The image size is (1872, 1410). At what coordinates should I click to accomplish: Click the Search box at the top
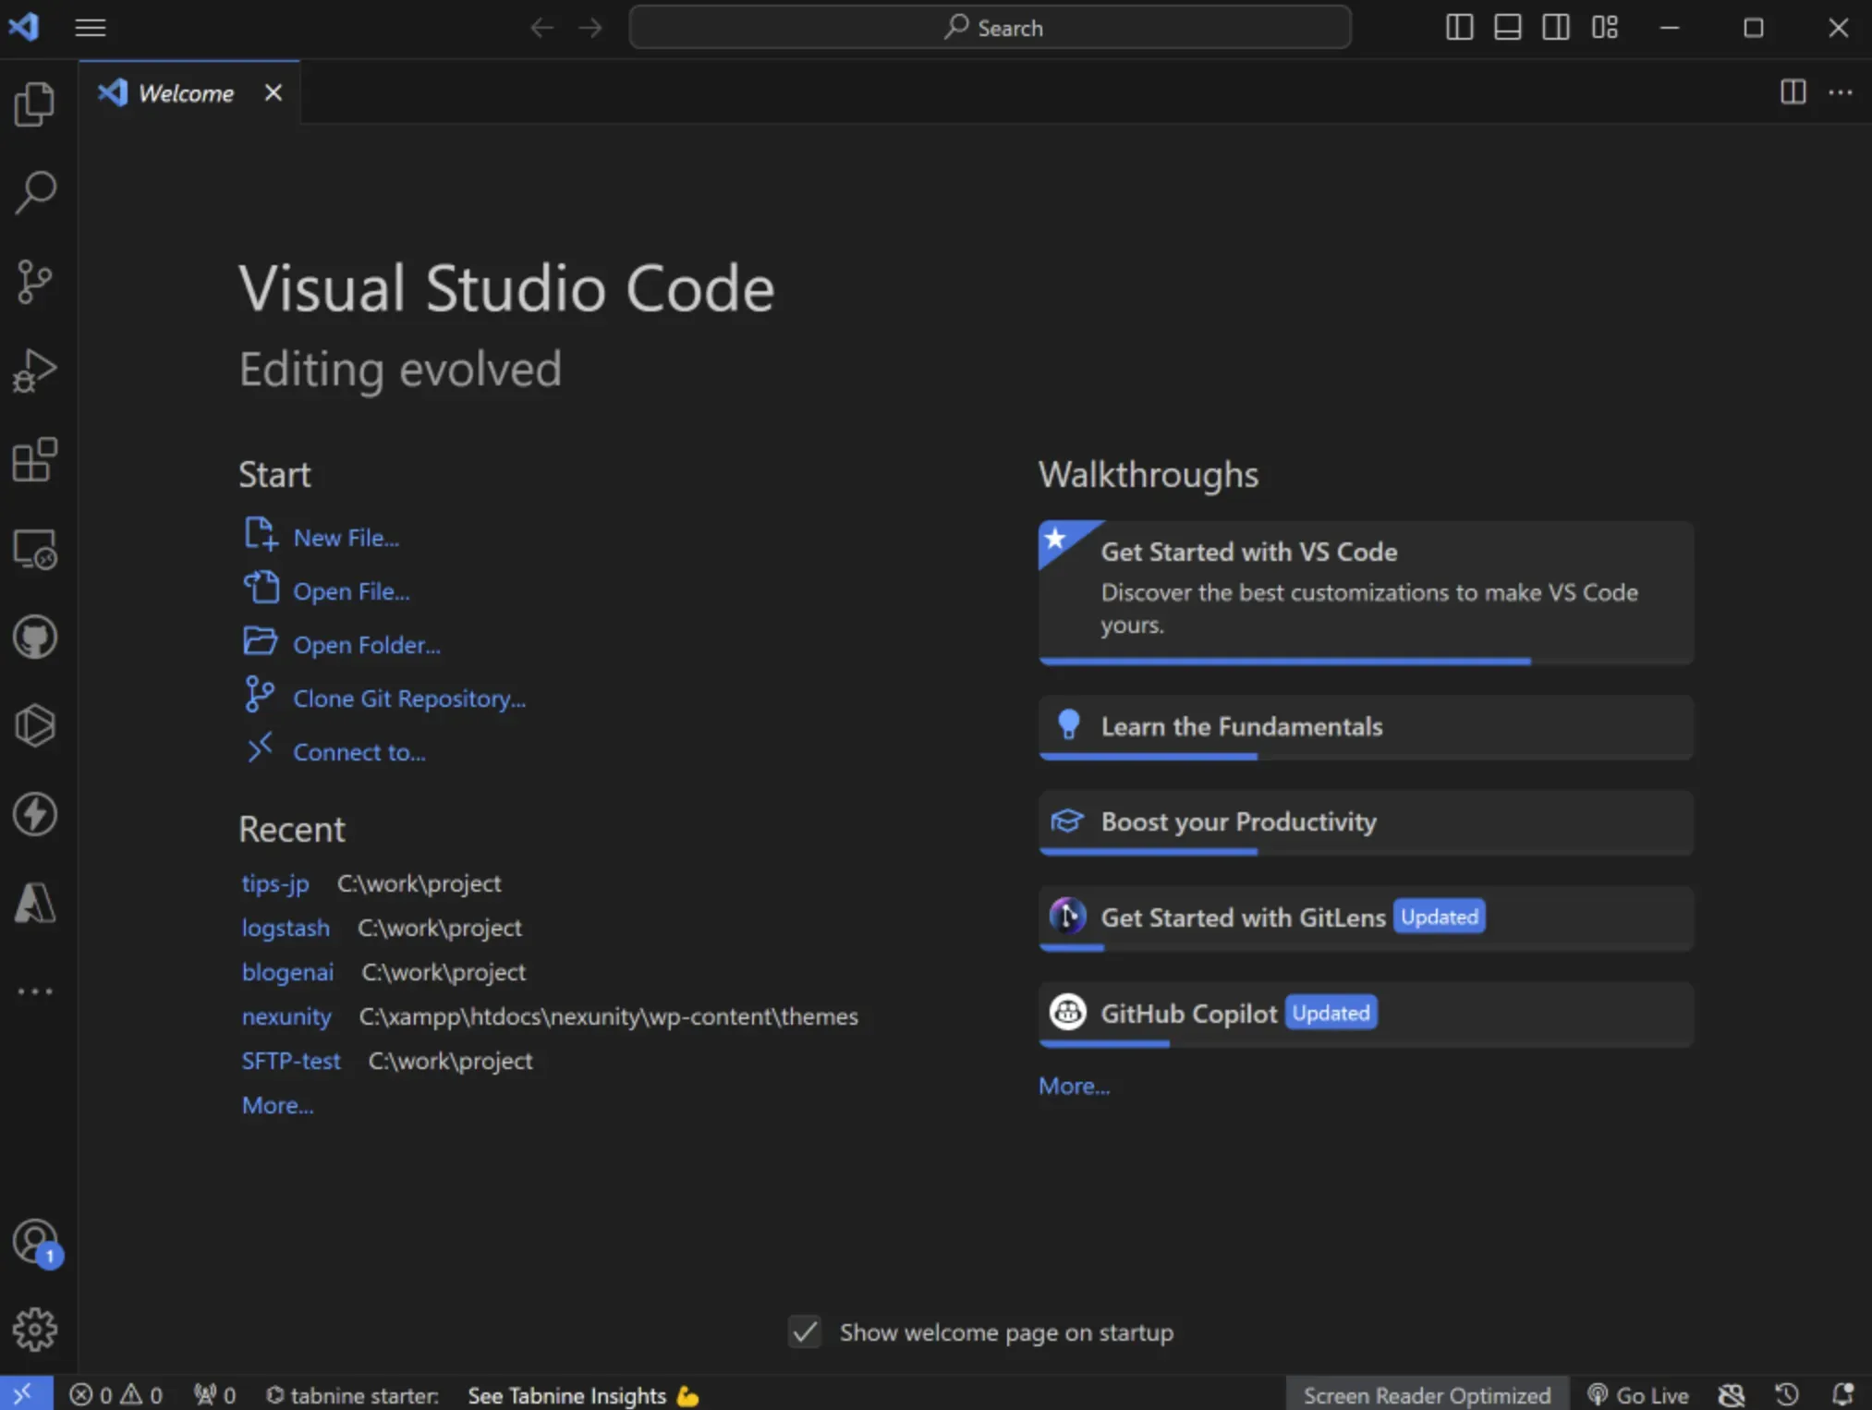[x=989, y=27]
